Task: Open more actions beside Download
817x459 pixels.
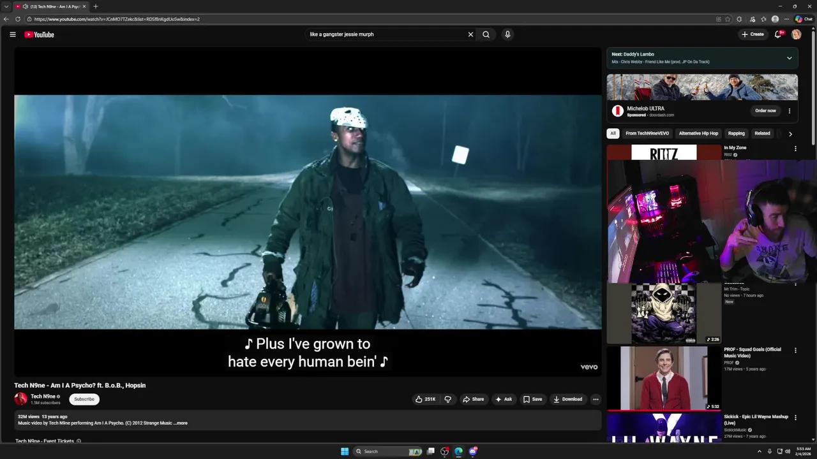Action: point(596,399)
